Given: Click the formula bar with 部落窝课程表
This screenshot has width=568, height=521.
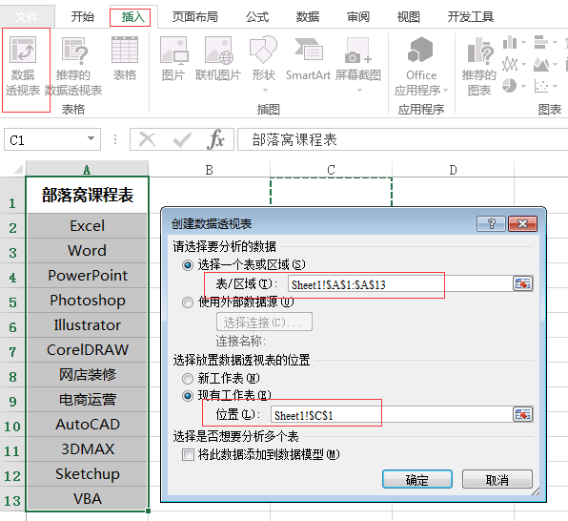Looking at the screenshot, I should [x=402, y=139].
